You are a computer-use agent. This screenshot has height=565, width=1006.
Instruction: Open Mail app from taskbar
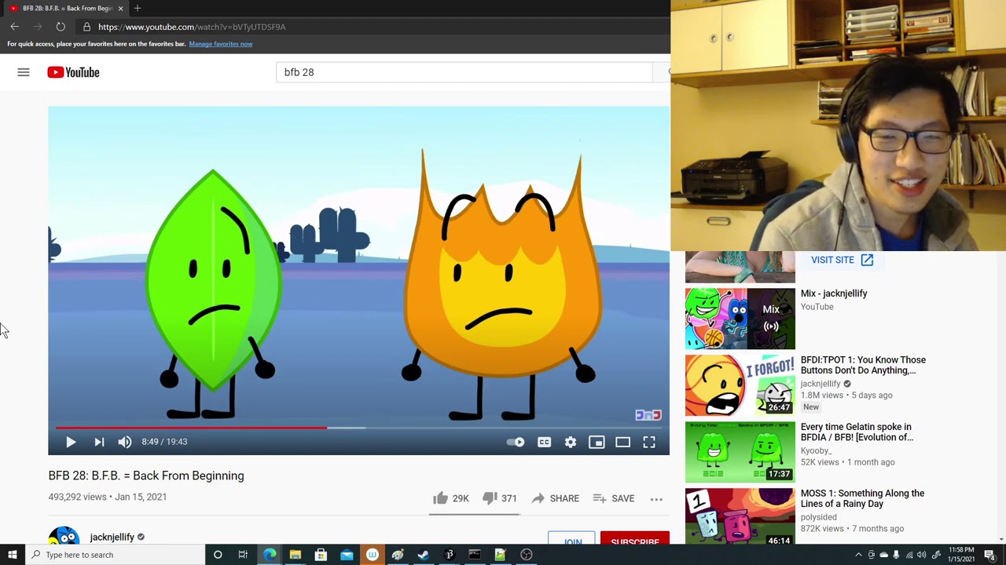pyautogui.click(x=347, y=555)
